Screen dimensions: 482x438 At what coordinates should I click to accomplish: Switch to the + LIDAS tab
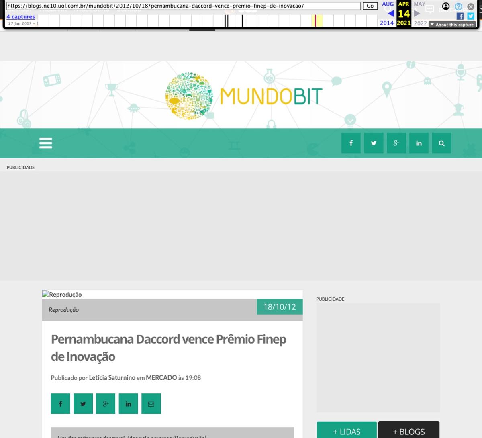(347, 430)
